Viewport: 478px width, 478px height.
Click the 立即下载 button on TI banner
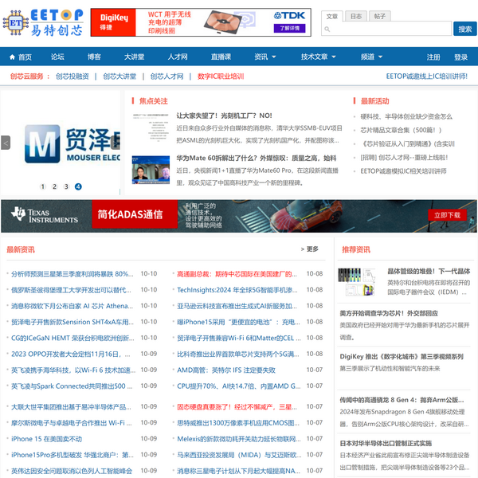[x=446, y=215]
